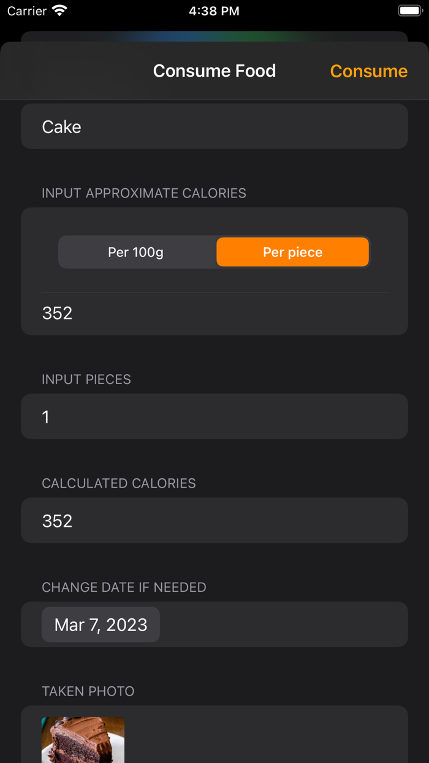Select the Per piece segment
This screenshot has height=763, width=429.
coord(292,252)
